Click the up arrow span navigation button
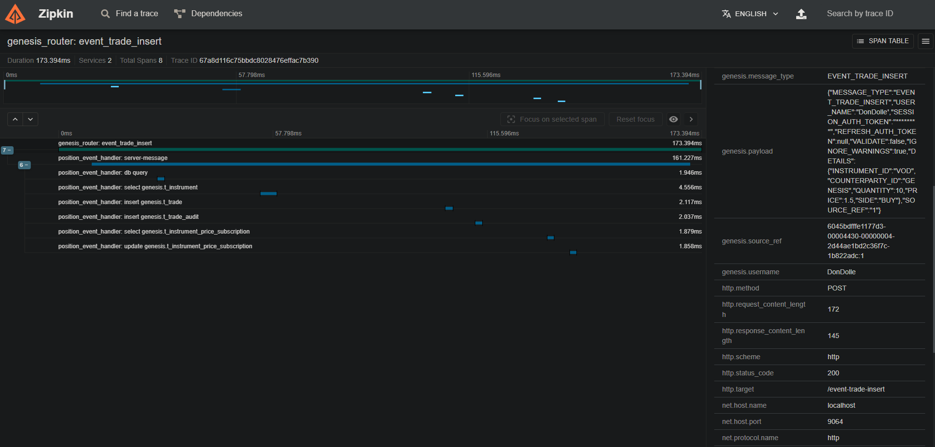935x447 pixels. click(x=15, y=119)
